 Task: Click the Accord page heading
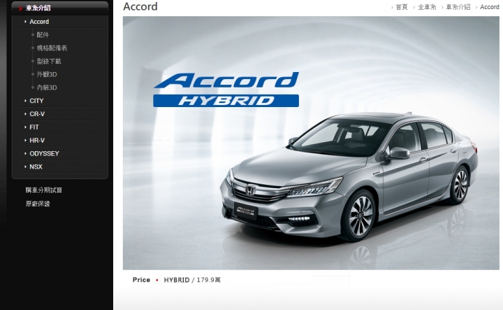click(140, 6)
